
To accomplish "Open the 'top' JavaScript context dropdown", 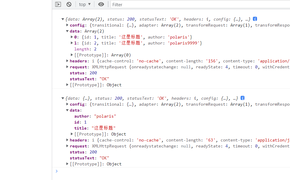I will point(85,4).
